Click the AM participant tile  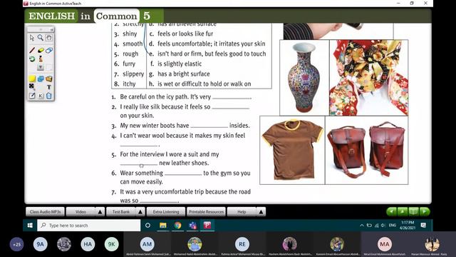pos(147,244)
